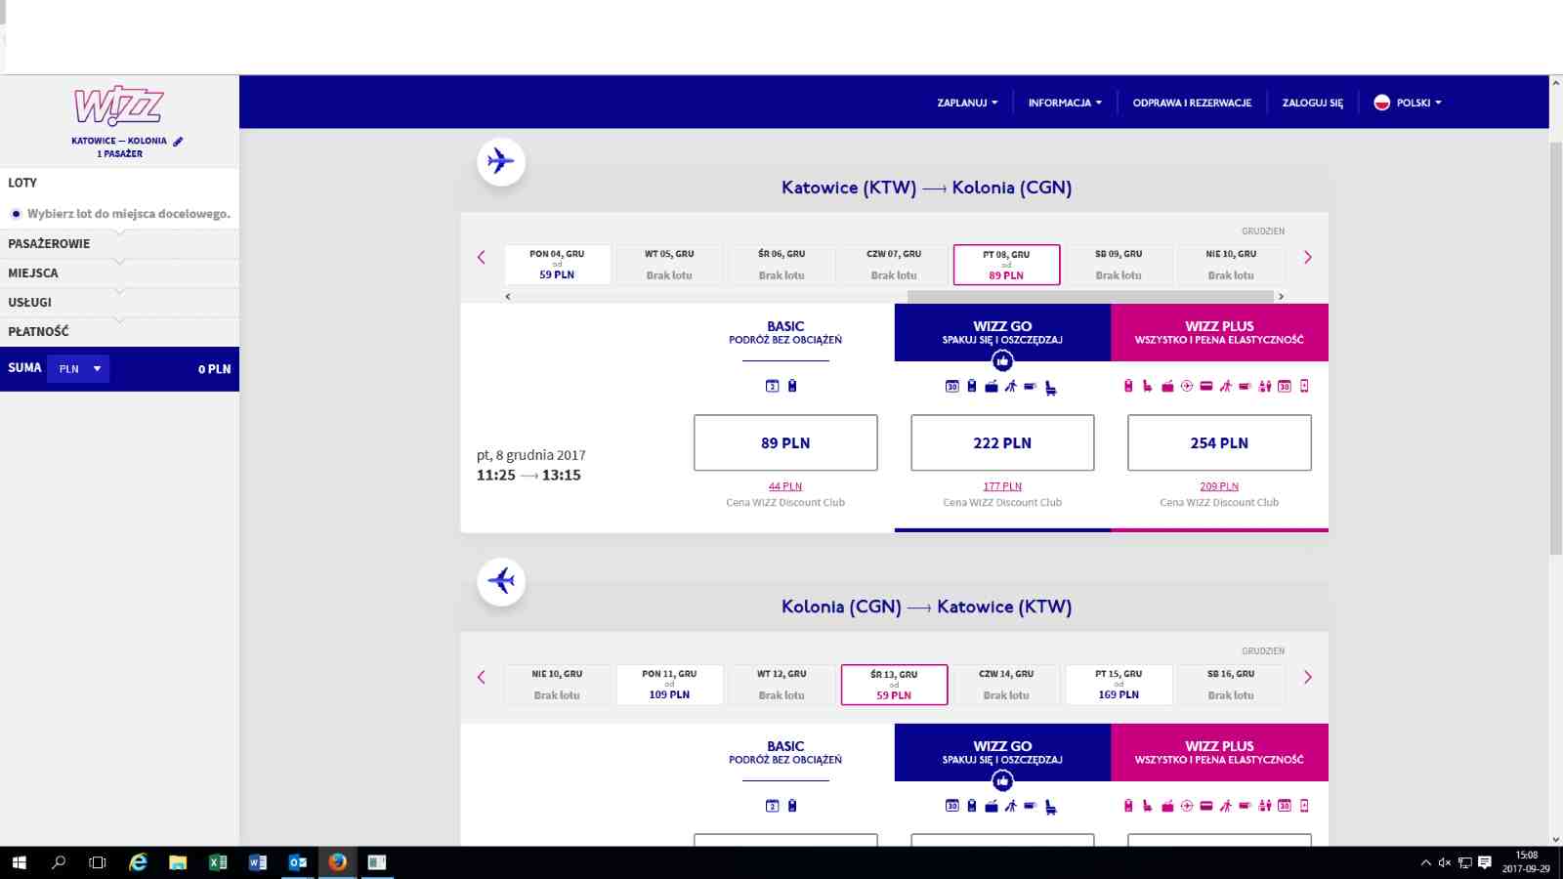Select return date PT 15, GRU 169 PLN
This screenshot has height=879, width=1563.
(x=1119, y=685)
